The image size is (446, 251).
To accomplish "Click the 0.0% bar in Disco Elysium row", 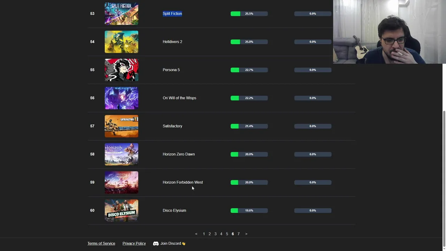I will pos(313,211).
